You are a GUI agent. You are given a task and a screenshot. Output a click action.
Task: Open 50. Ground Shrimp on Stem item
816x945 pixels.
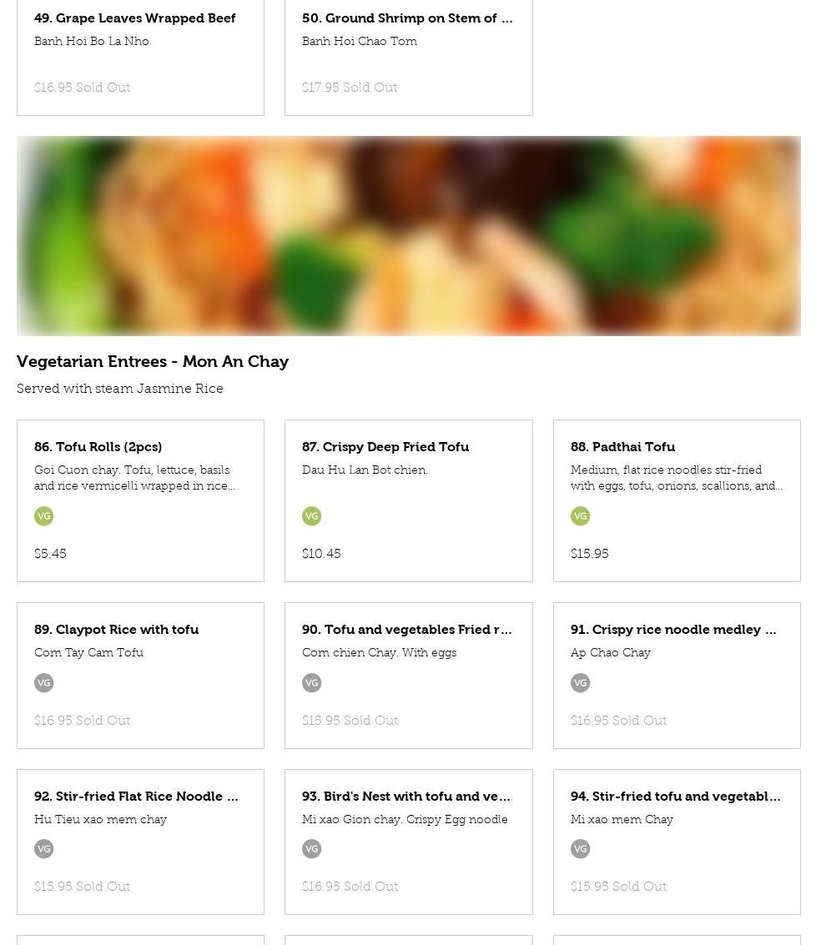pyautogui.click(x=408, y=58)
